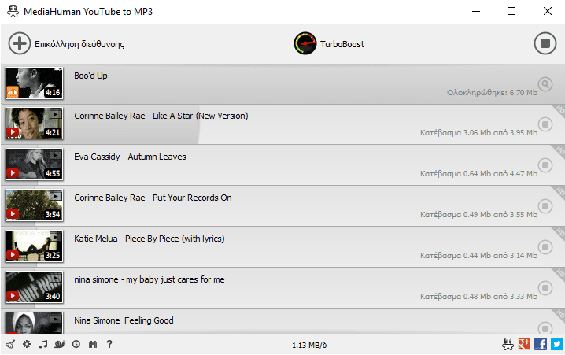Click the music note iTunes icon

pos(43,344)
